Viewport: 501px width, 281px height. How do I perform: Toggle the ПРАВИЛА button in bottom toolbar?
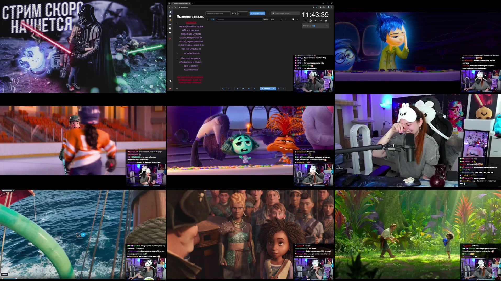coord(266,89)
